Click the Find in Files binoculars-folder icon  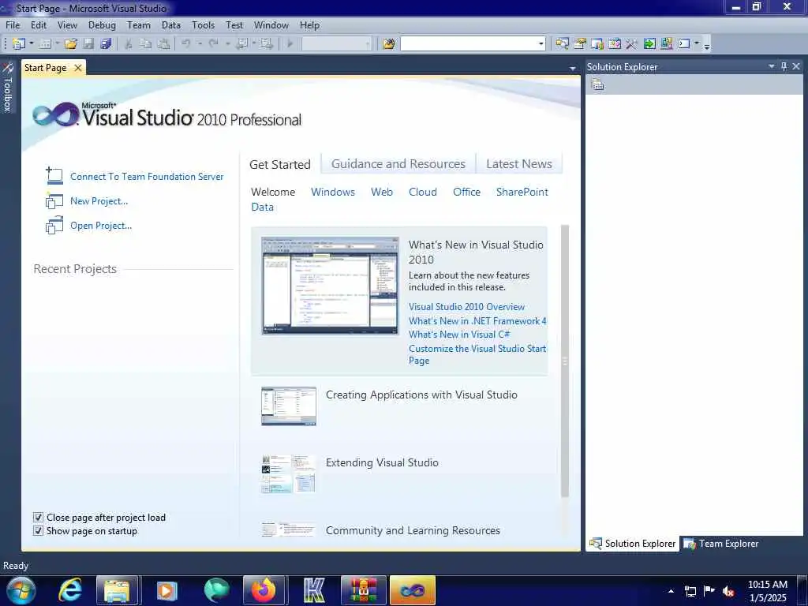[389, 44]
